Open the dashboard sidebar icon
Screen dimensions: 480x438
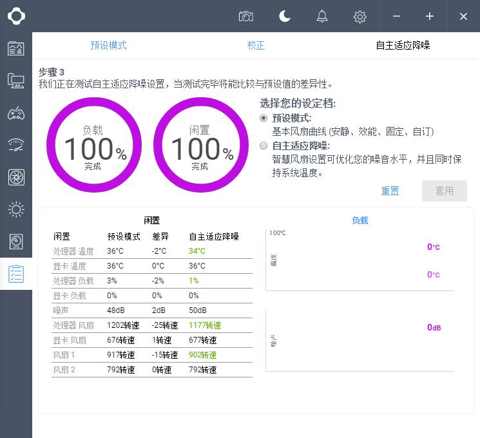click(x=16, y=48)
